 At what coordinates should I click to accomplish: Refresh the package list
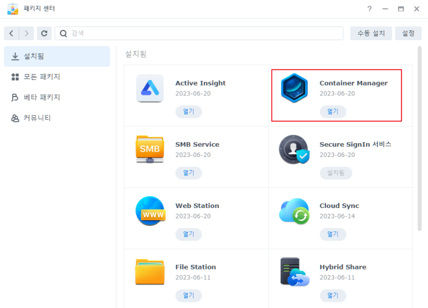tap(44, 33)
